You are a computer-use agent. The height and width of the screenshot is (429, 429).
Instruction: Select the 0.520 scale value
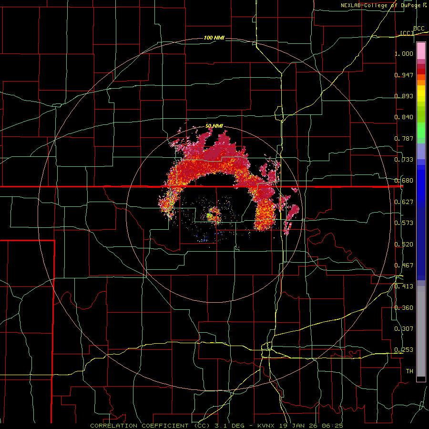coord(404,245)
